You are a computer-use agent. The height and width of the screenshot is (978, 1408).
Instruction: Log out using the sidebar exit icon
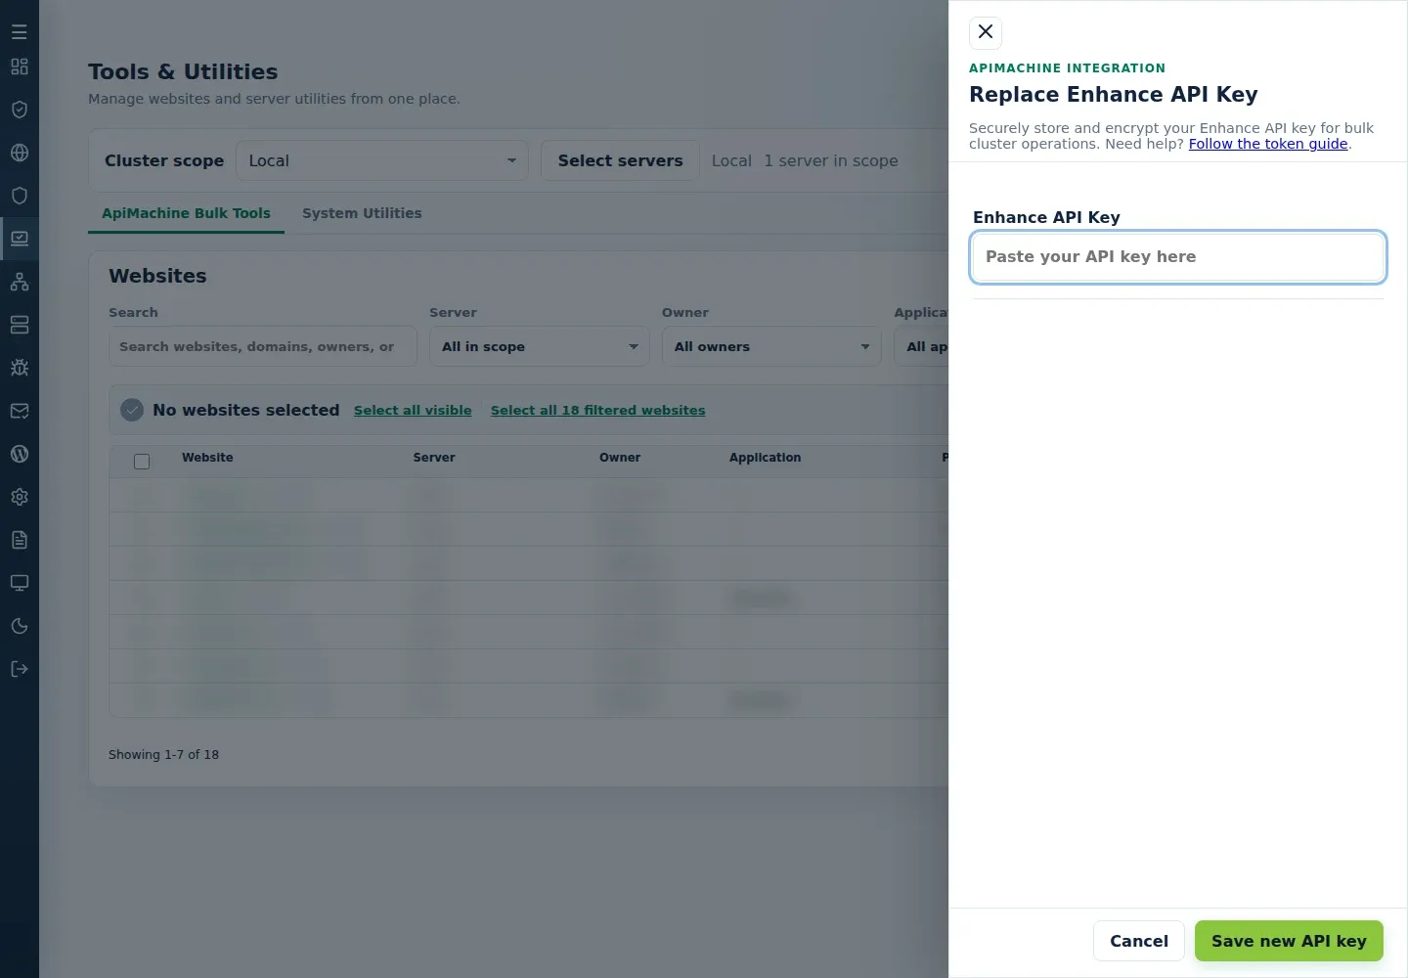pyautogui.click(x=20, y=669)
